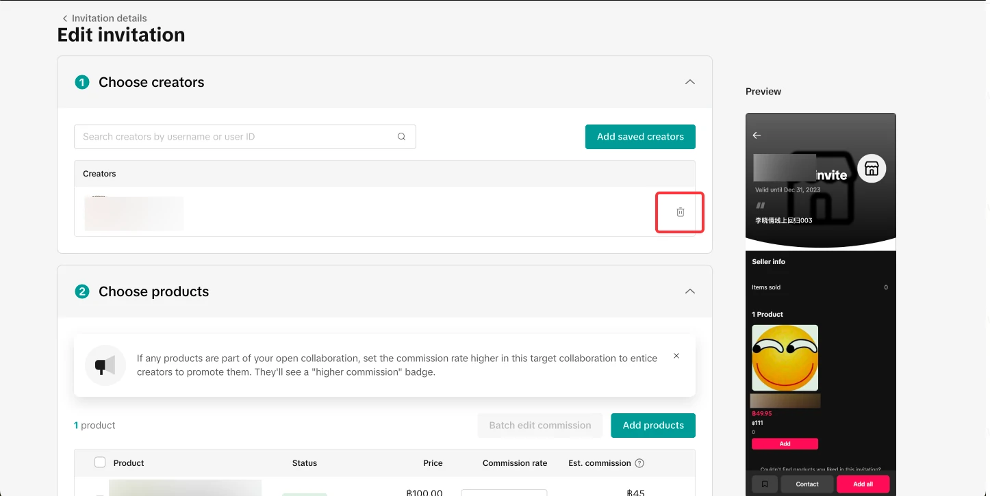
Task: Tap the back arrow in the phone preview
Action: [x=757, y=135]
